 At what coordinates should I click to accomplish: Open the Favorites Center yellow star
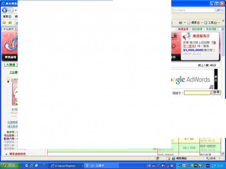[x=4, y=23]
